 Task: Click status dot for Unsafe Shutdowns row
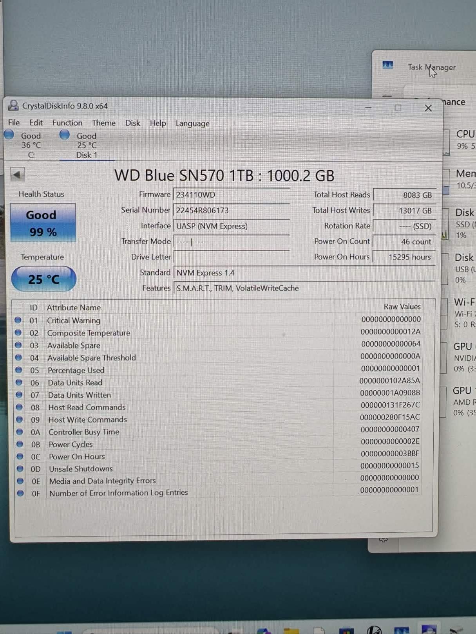click(x=20, y=468)
